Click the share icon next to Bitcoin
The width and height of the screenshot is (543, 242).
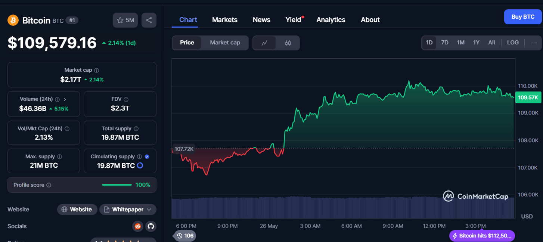coord(149,20)
